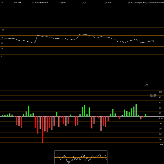This screenshot has width=164, height=164.
Task: Click the MR axis label 20
Action: [x=160, y=113]
